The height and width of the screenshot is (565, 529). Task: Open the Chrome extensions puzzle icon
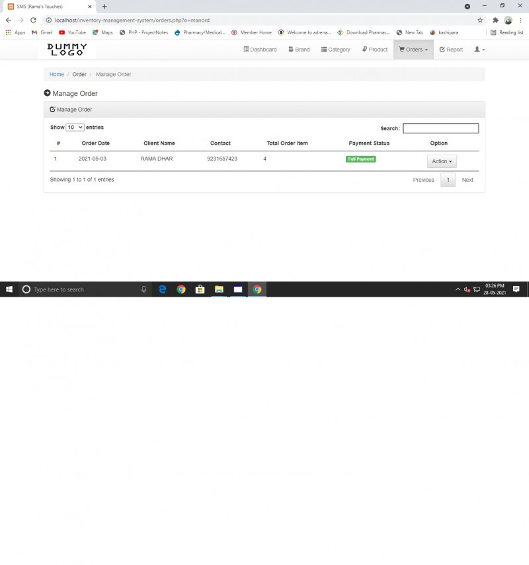pyautogui.click(x=495, y=20)
